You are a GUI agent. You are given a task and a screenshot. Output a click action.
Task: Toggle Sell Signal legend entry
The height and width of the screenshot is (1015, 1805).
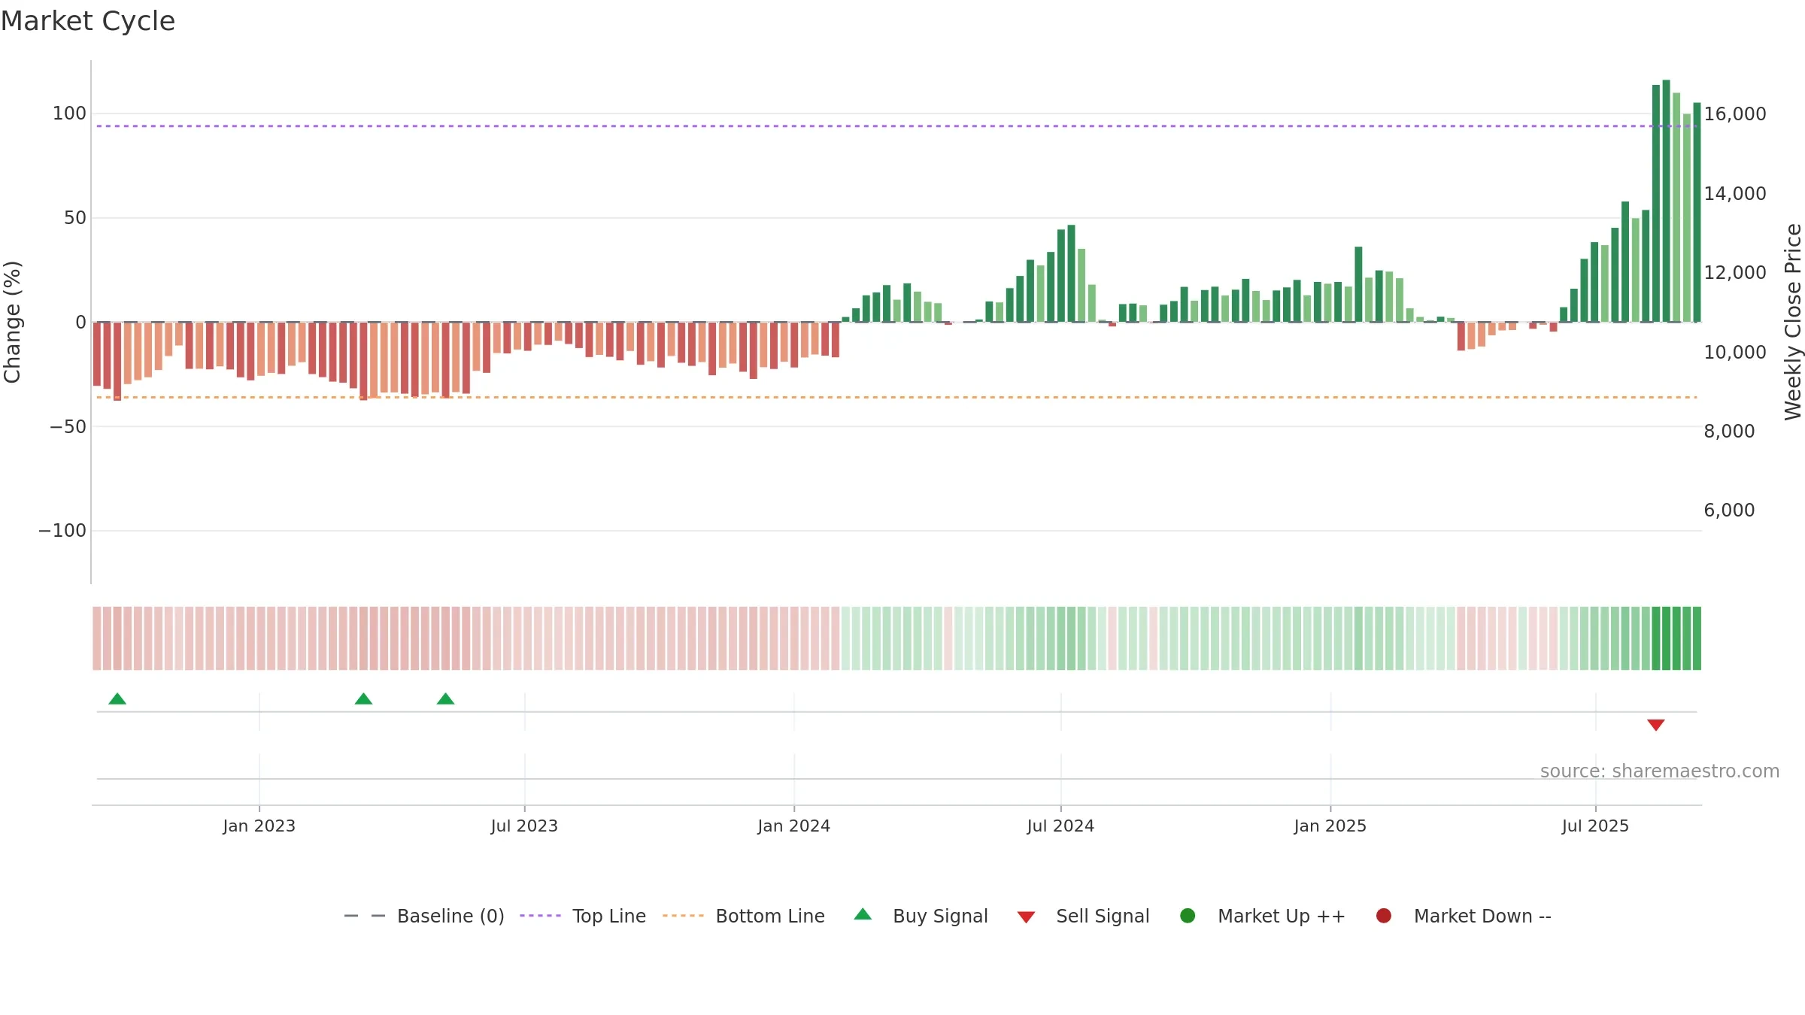[1083, 916]
